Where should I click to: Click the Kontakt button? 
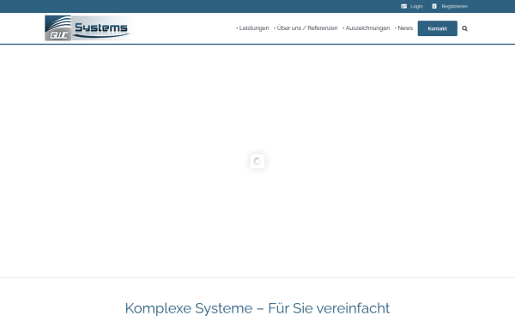[x=437, y=28]
